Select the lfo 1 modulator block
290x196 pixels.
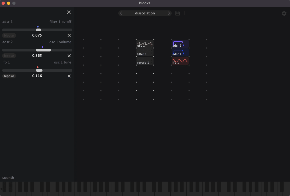tap(180, 61)
